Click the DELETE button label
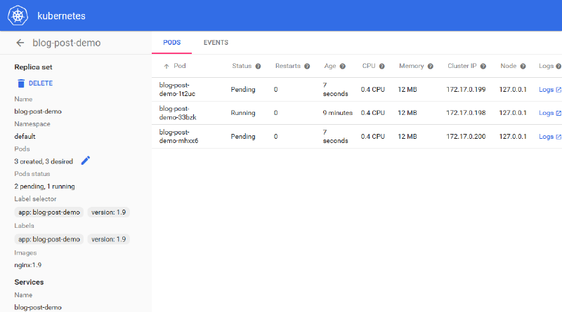This screenshot has width=562, height=312. click(41, 83)
